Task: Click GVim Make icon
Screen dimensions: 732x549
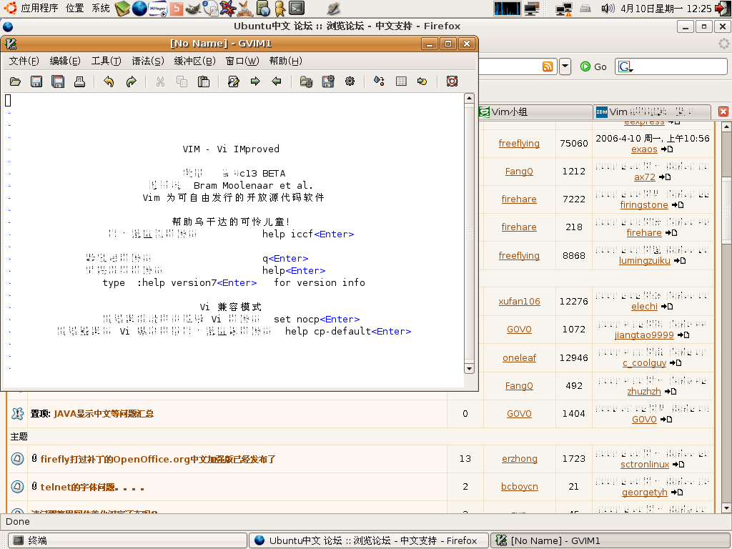Action: (x=379, y=81)
